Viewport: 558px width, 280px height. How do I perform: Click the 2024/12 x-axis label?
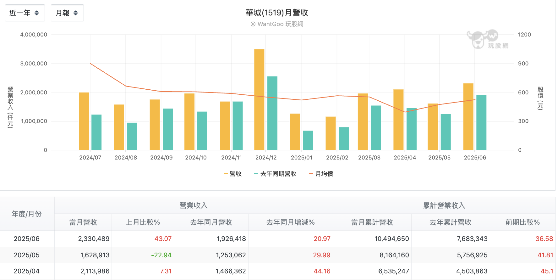[x=266, y=158]
